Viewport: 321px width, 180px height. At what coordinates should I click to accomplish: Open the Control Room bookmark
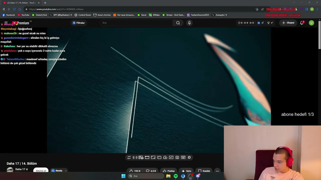click(x=83, y=15)
